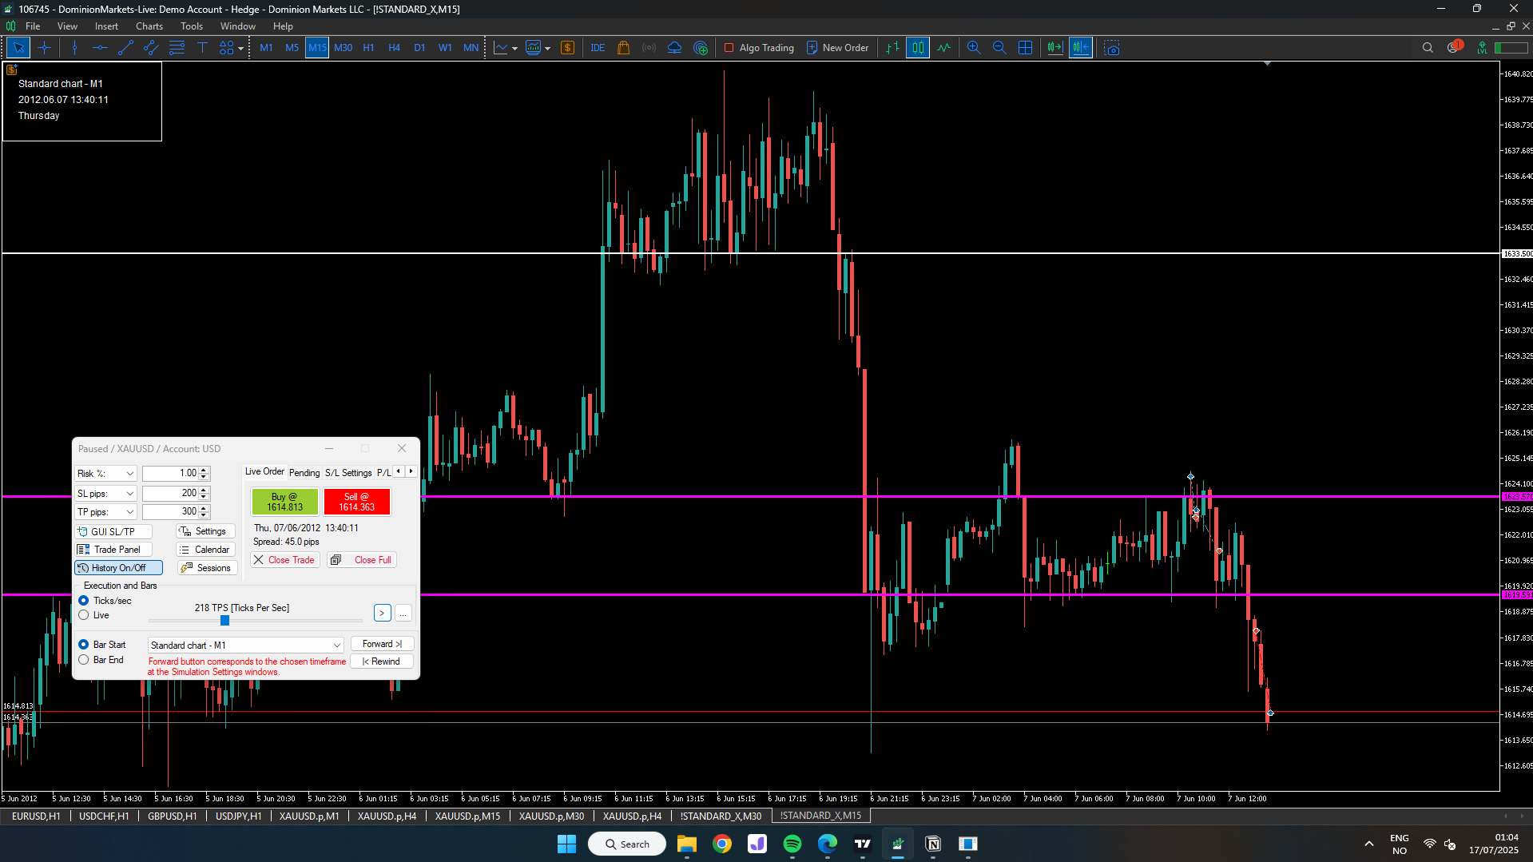Open the account notifications icon
The height and width of the screenshot is (862, 1533).
pos(1454,47)
